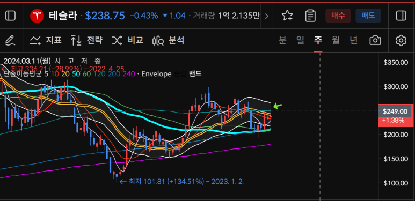Screen dimensions: 415x201
Task: Click the $350.00 price axis label
Action: click(396, 62)
